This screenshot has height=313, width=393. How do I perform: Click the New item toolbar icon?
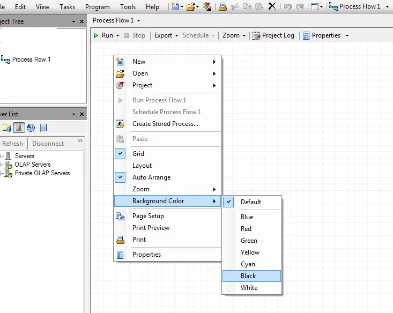[x=175, y=6]
